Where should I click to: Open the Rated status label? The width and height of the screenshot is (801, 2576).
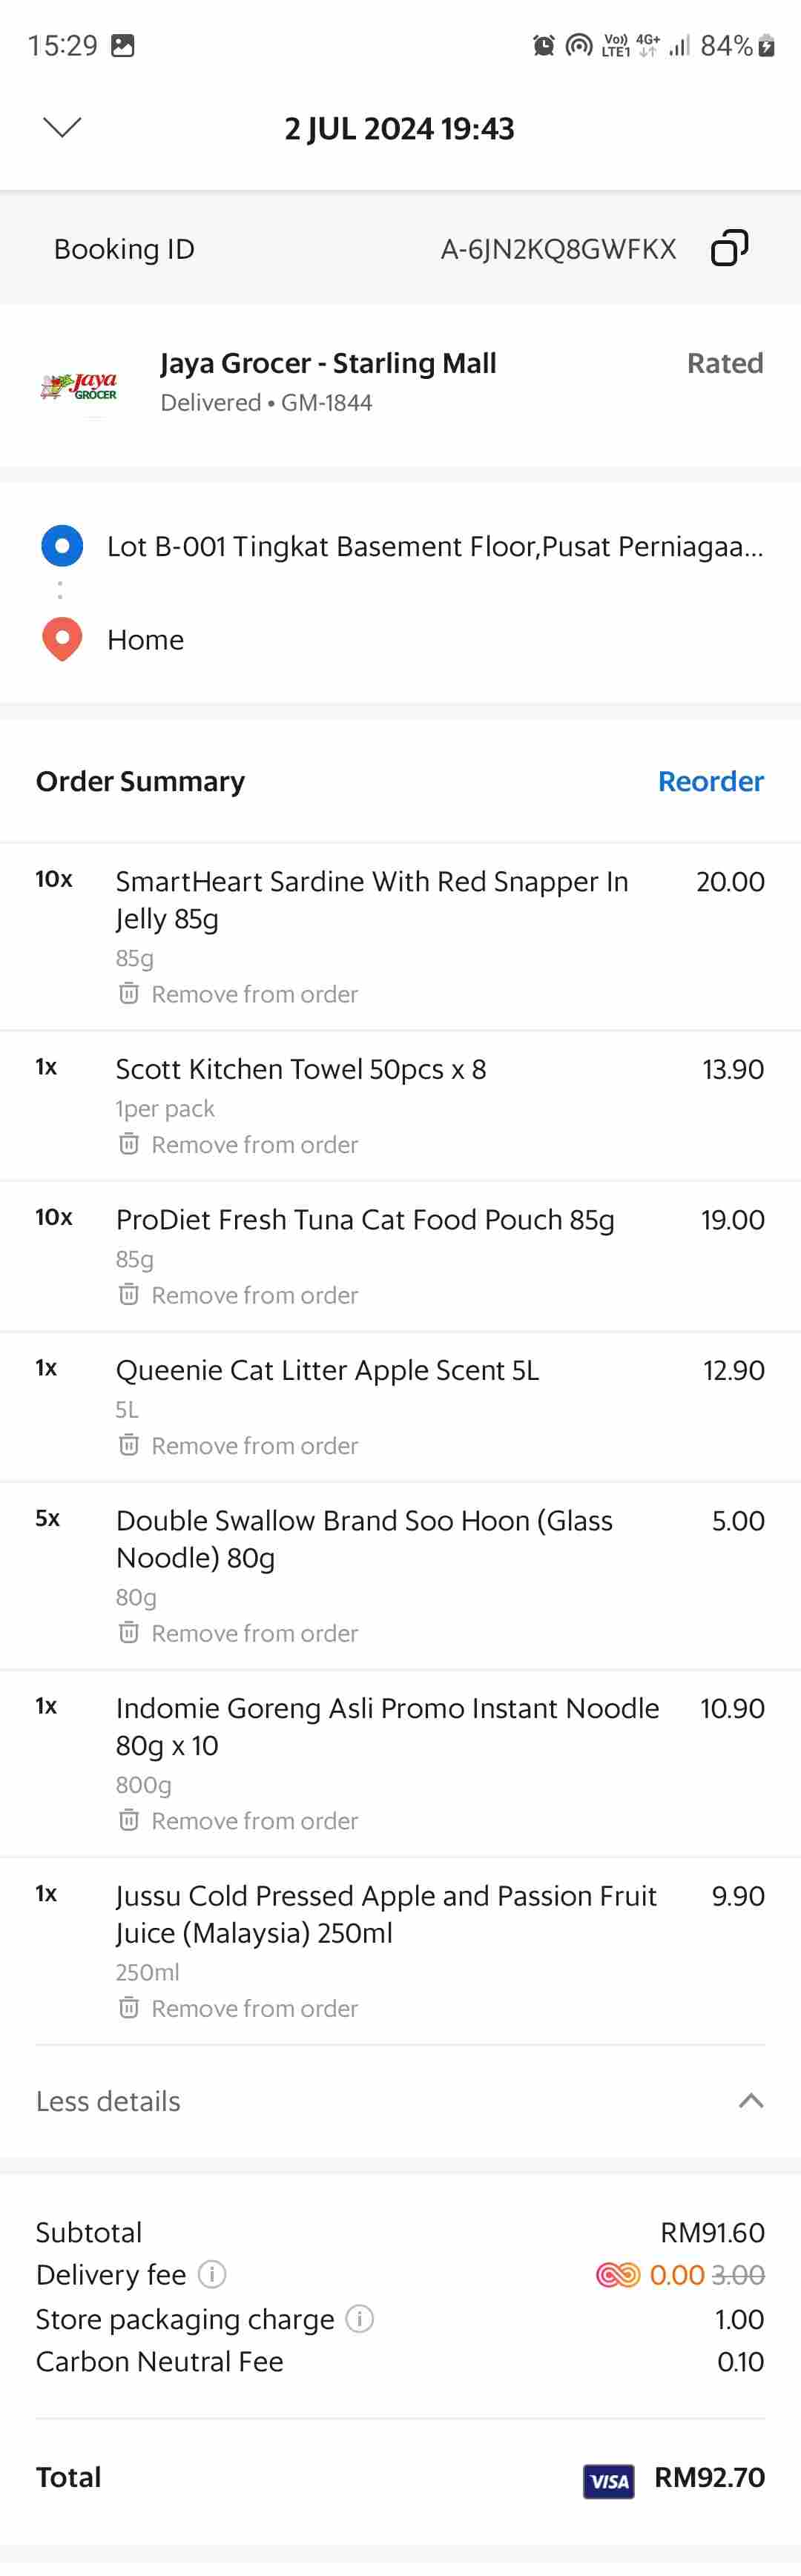[725, 363]
